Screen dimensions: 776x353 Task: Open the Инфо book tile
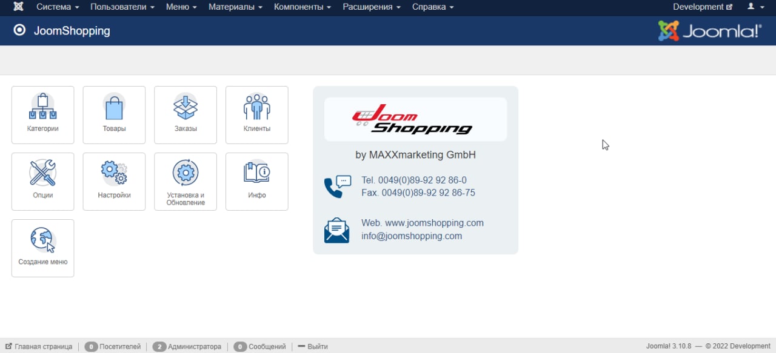point(257,182)
